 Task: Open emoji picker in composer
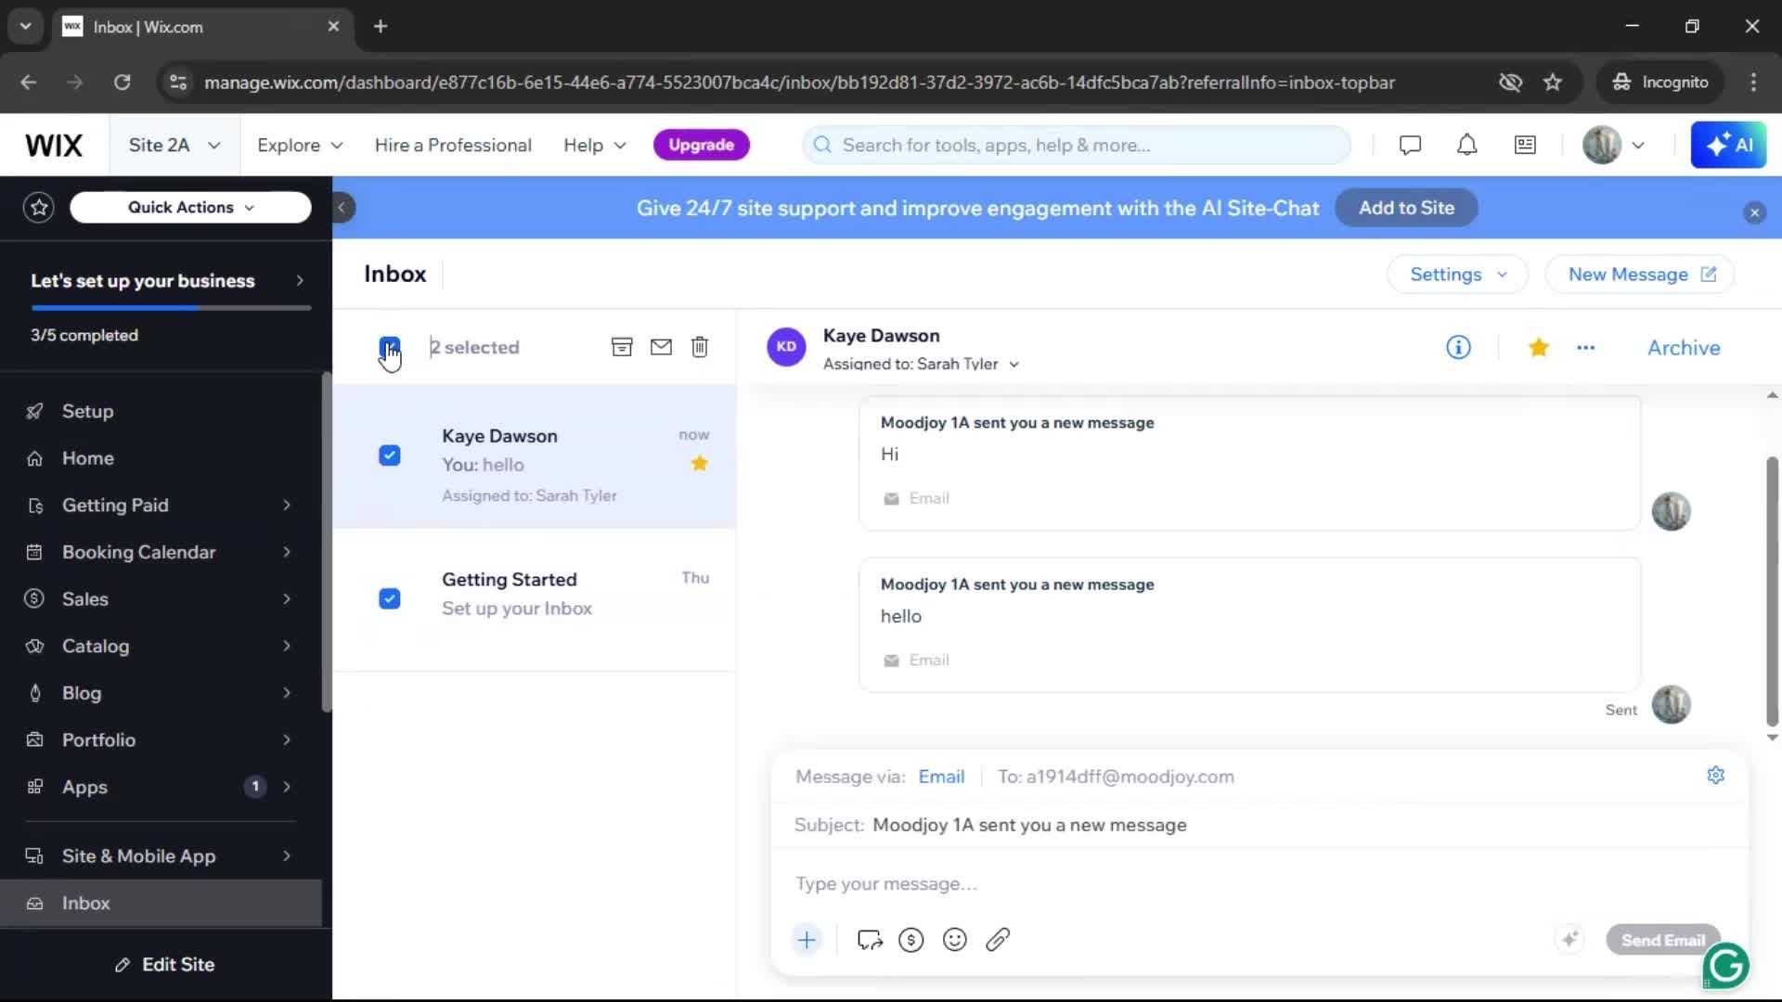point(954,940)
